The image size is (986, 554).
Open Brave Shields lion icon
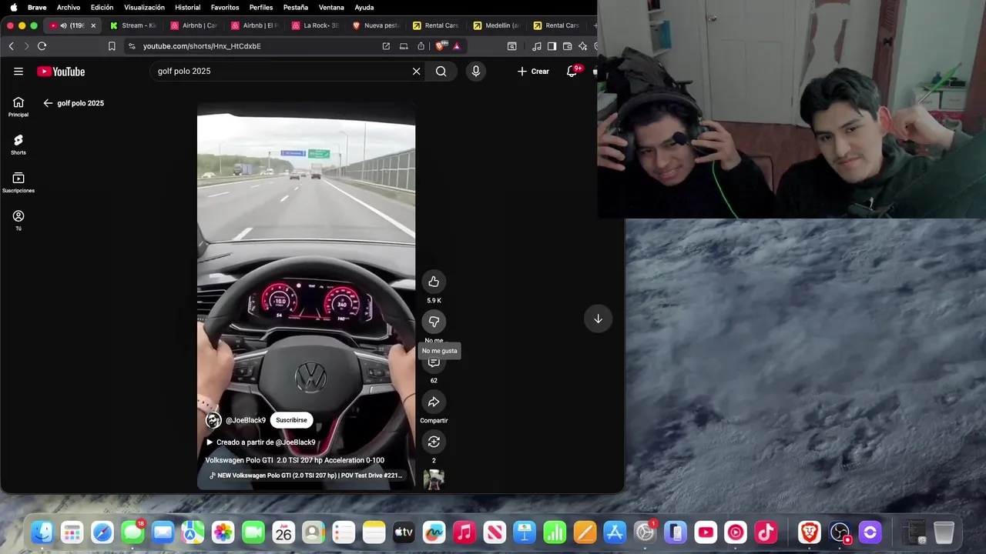pos(441,46)
